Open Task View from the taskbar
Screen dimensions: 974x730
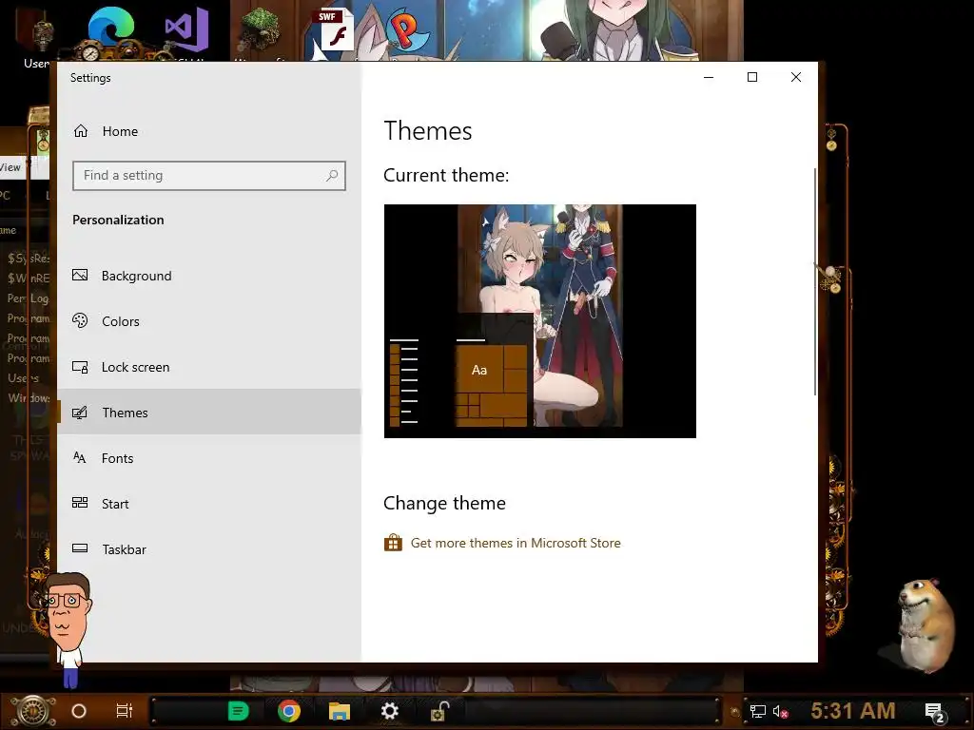pos(125,711)
